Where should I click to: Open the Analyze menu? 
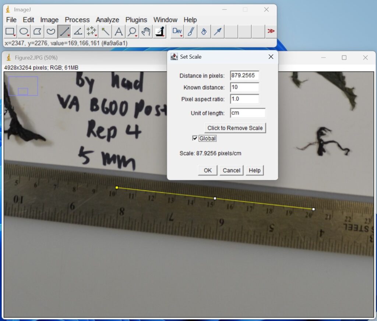107,20
